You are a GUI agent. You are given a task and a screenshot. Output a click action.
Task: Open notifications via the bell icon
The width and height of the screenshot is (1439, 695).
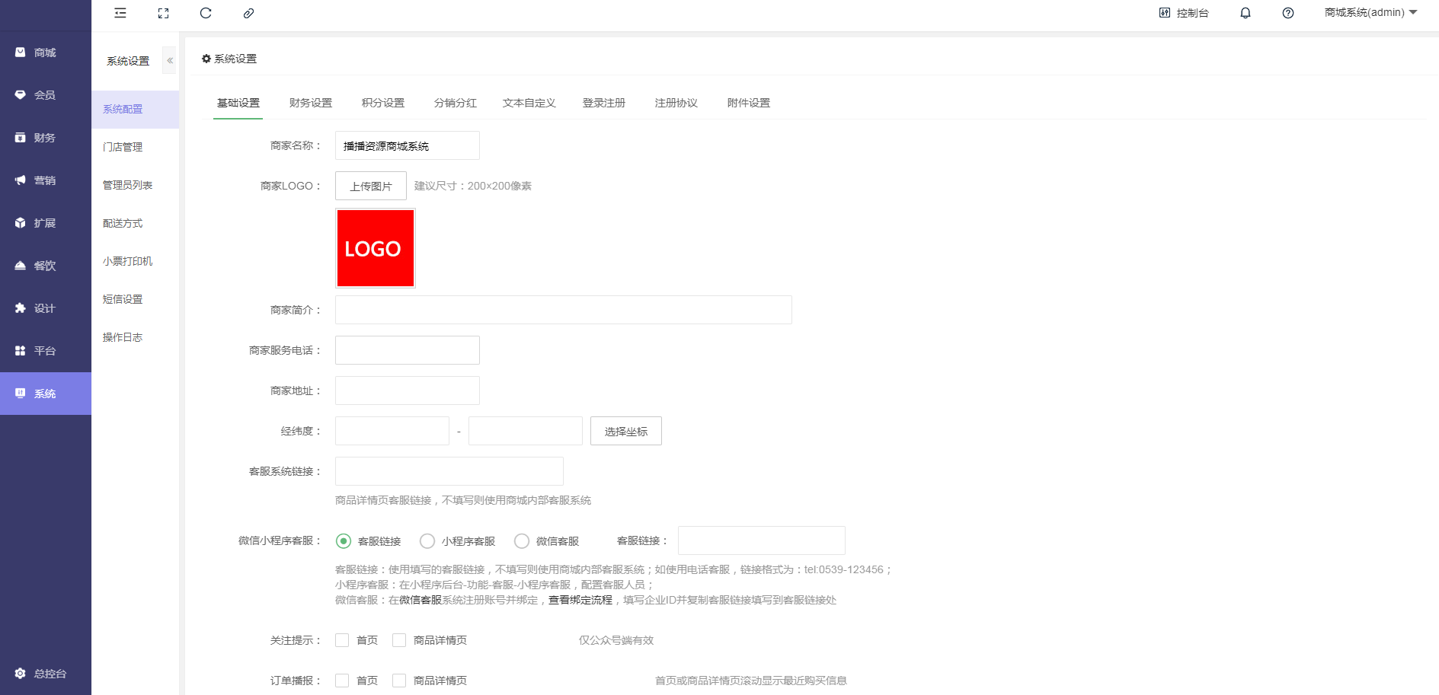point(1245,13)
